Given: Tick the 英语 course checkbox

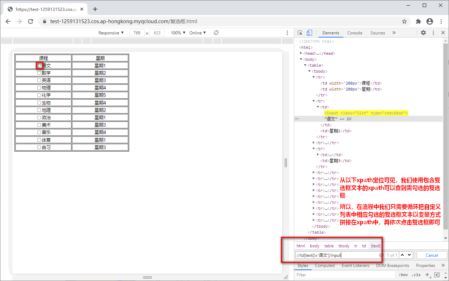Looking at the screenshot, I should click(39, 80).
